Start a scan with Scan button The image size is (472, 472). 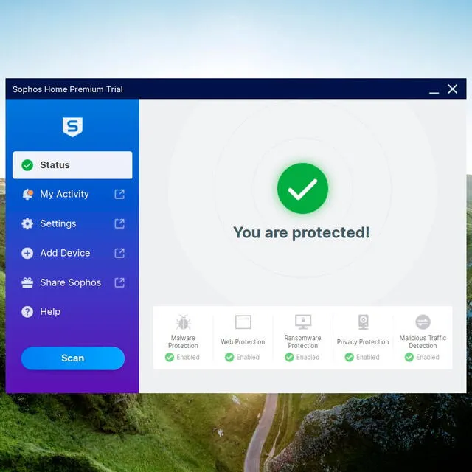point(72,358)
